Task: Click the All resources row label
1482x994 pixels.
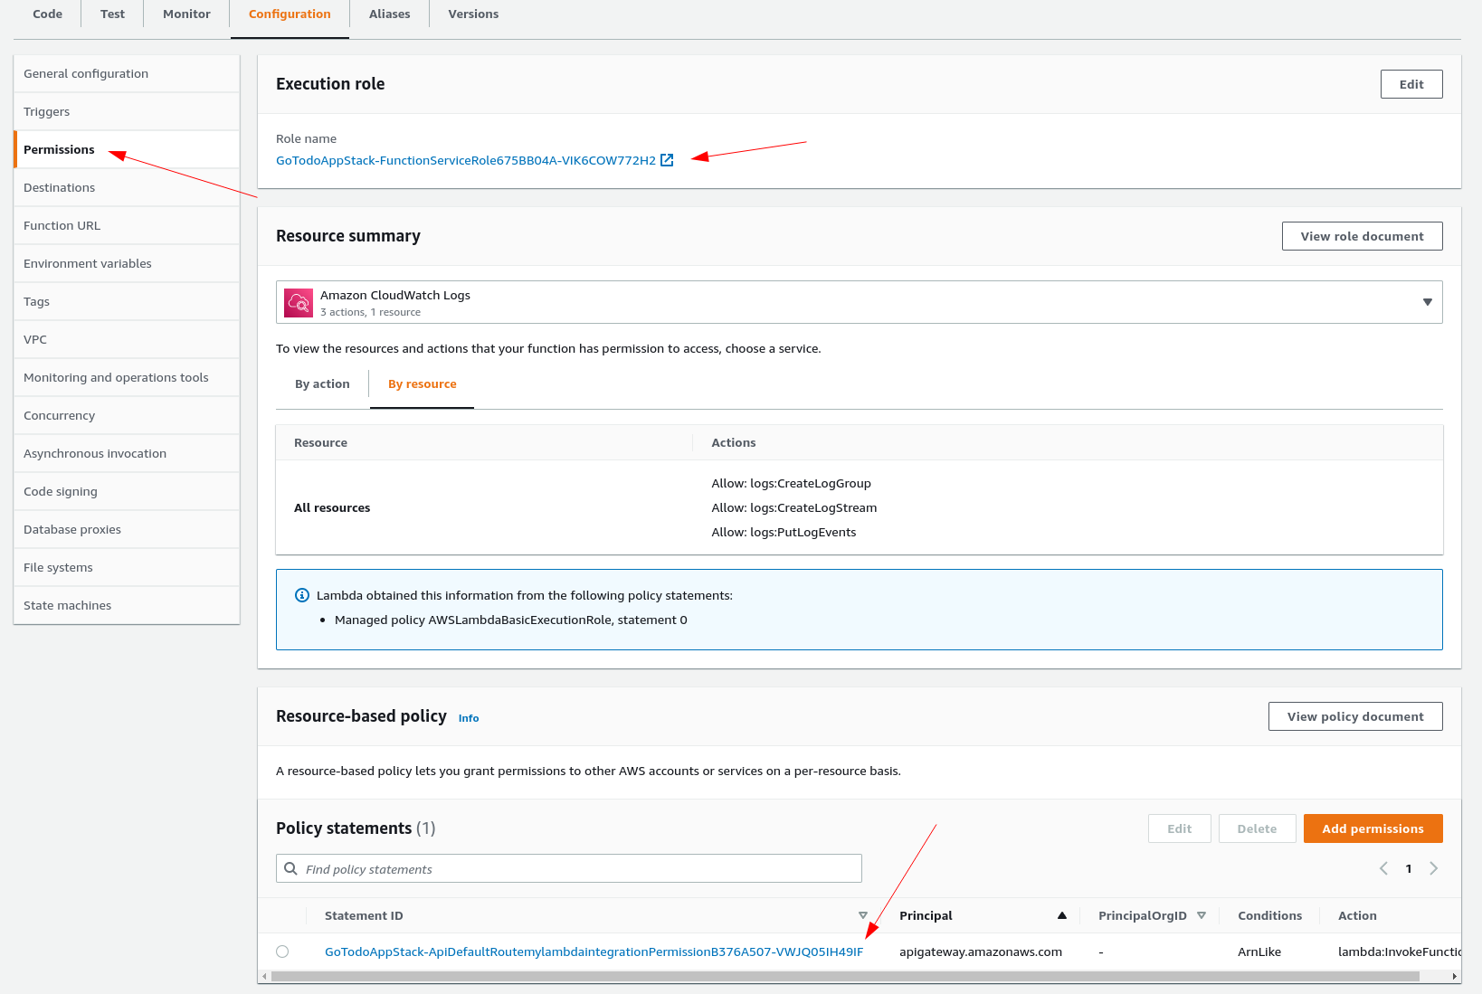Action: (332, 507)
